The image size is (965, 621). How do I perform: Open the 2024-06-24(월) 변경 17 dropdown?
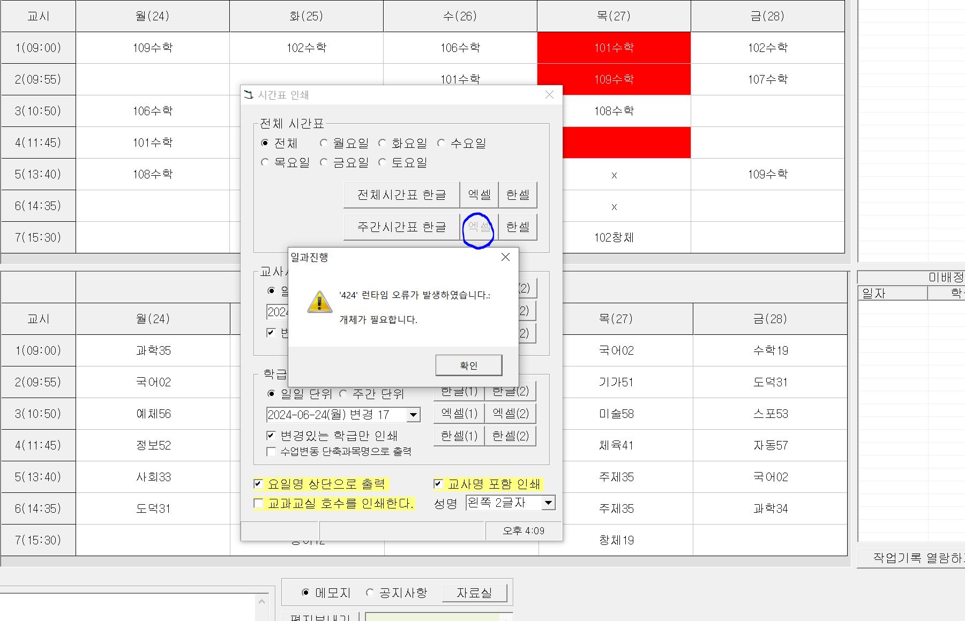coord(413,415)
